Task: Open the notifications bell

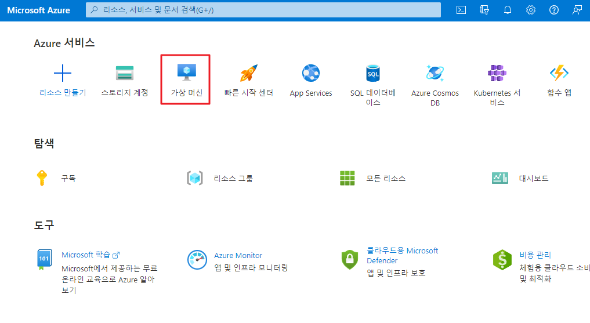Action: 508,10
